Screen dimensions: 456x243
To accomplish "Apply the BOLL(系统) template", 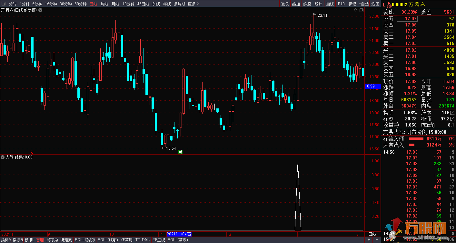I will point(85,240).
